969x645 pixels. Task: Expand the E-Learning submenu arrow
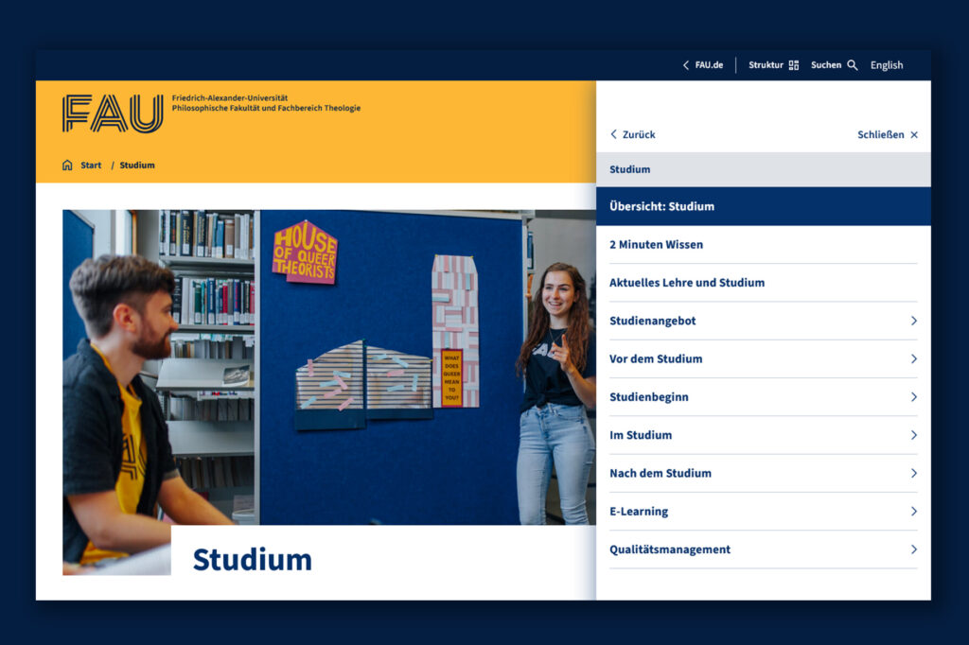913,512
